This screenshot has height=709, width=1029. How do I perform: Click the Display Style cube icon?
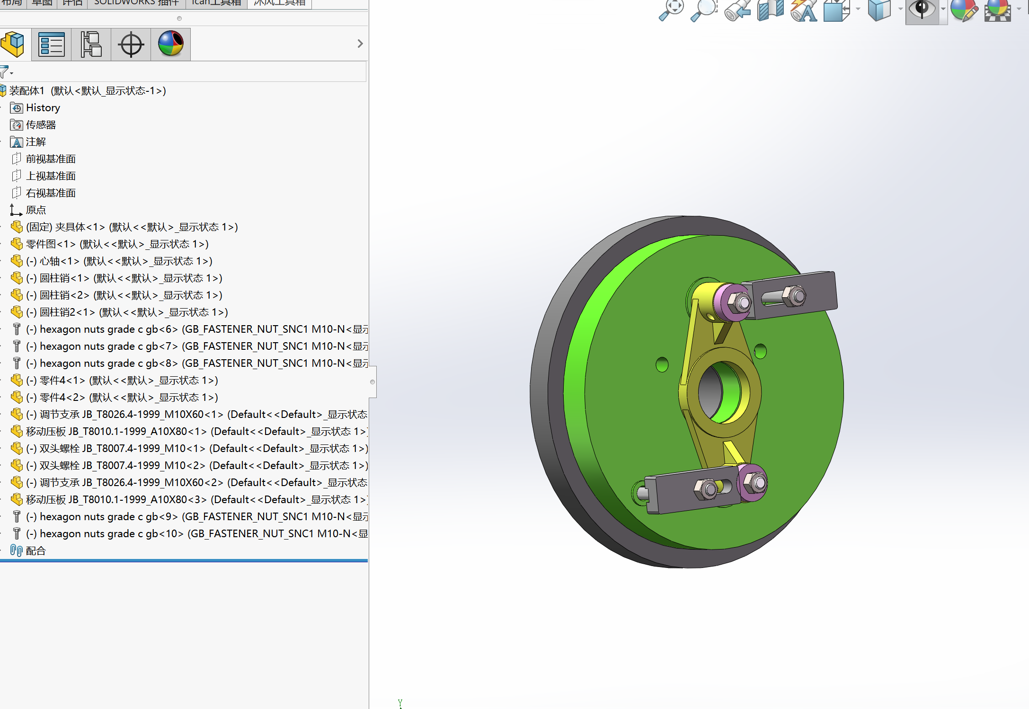click(x=879, y=10)
